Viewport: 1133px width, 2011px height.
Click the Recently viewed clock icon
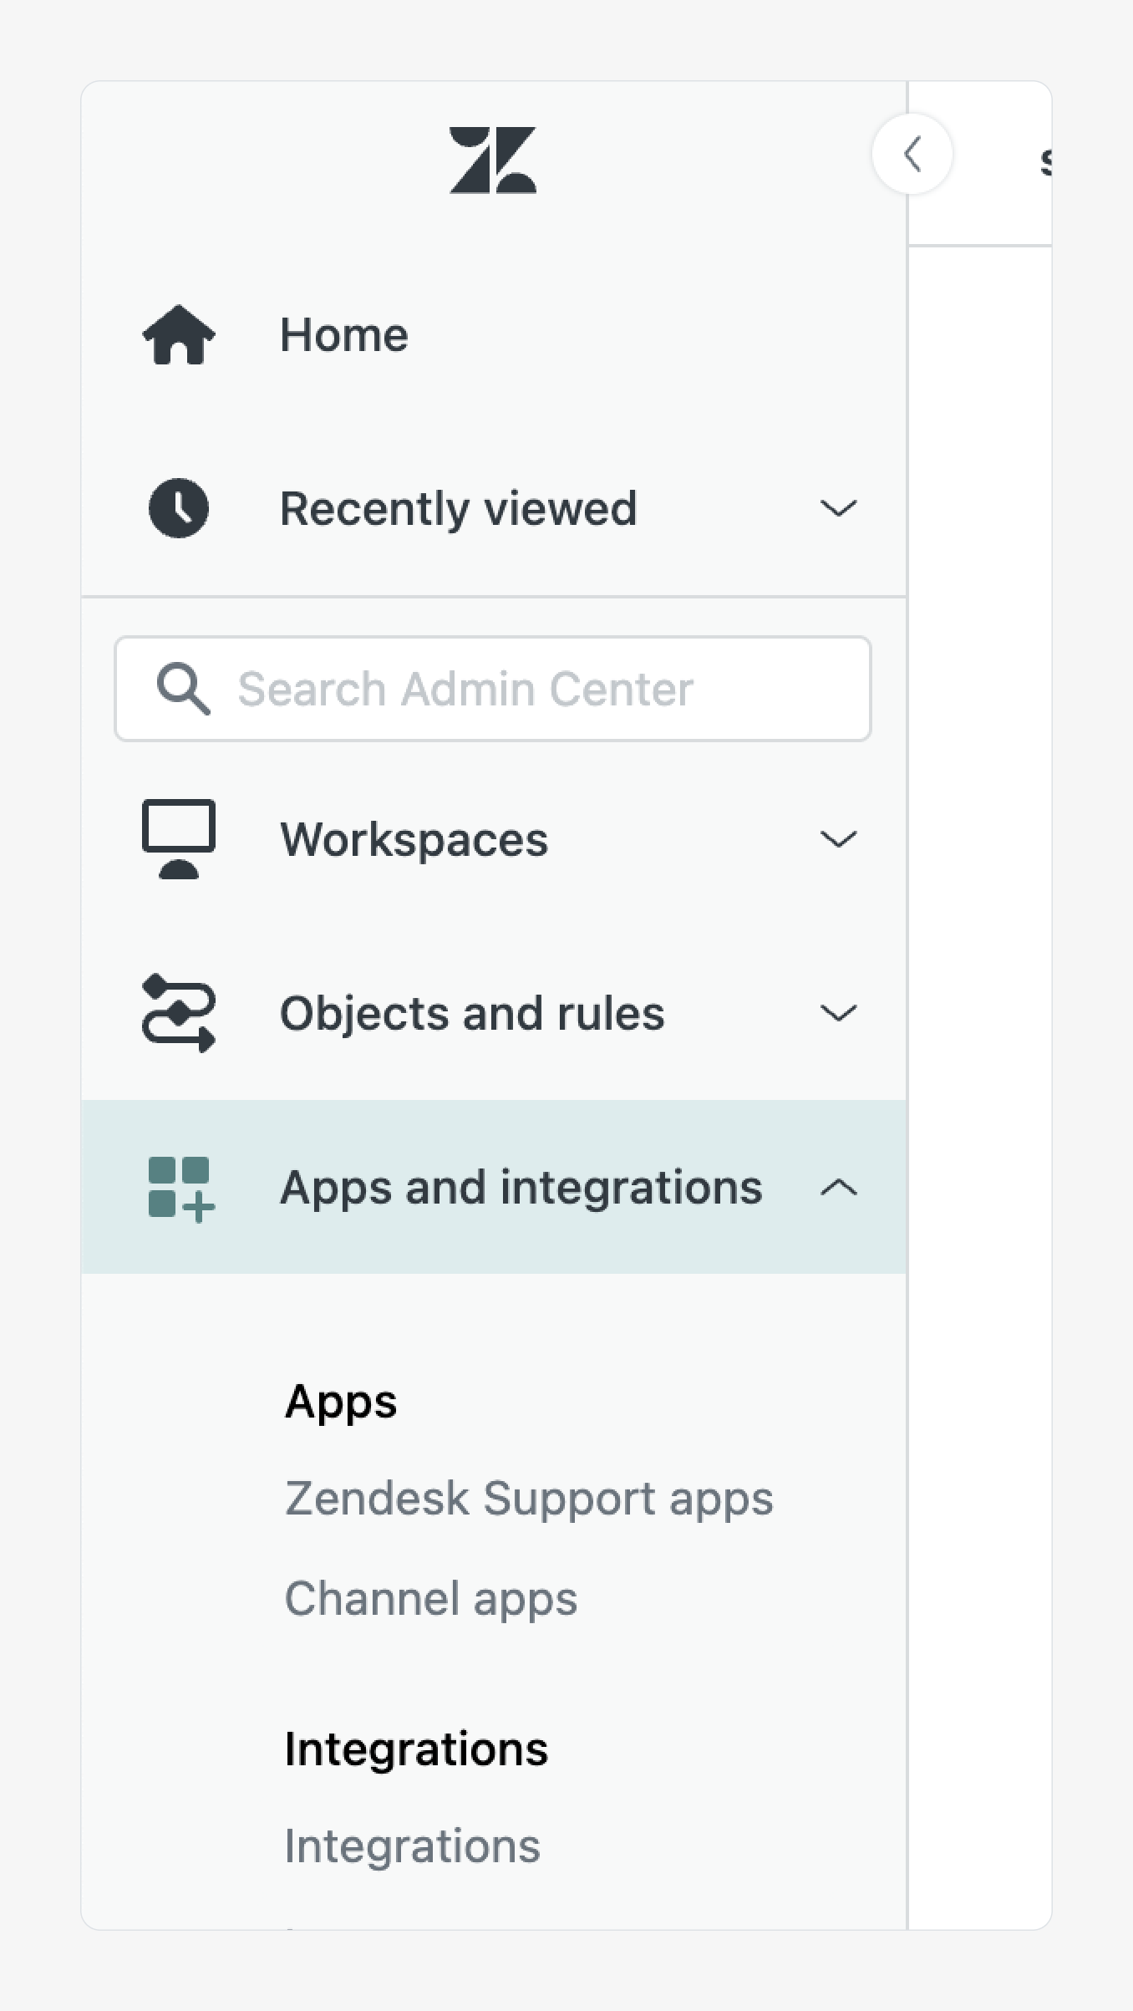[179, 508]
